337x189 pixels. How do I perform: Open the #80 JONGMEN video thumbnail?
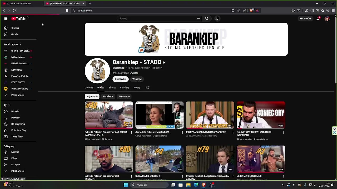click(109, 159)
